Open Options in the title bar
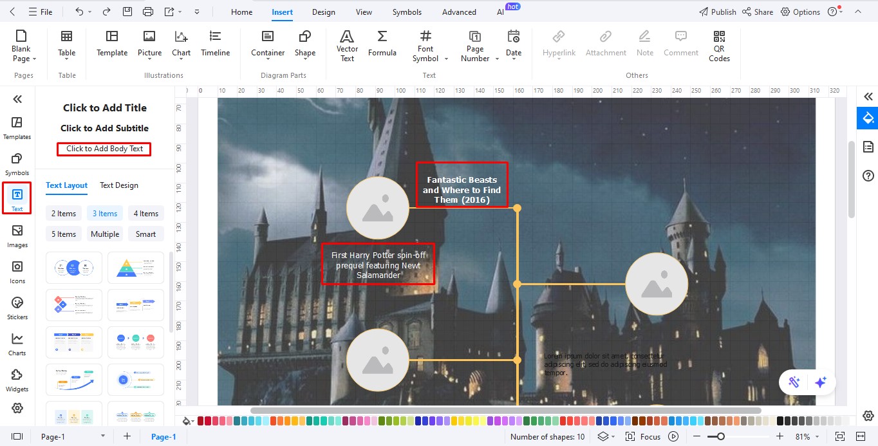Viewport: 878px width, 446px height. pos(800,12)
